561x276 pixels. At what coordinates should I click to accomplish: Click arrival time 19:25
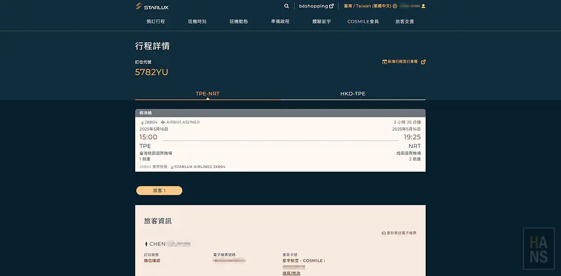coord(412,137)
